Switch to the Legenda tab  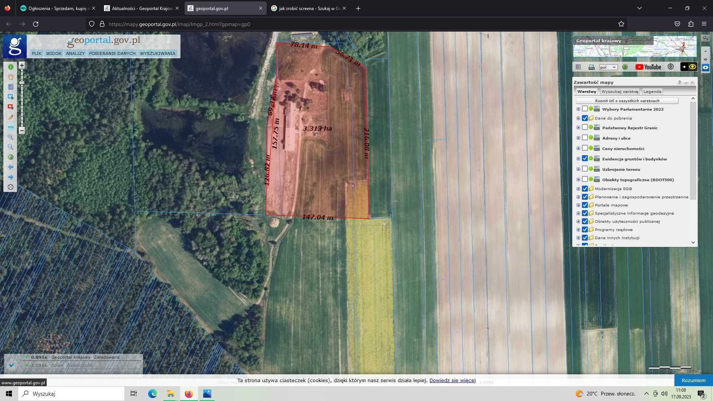pyautogui.click(x=652, y=91)
